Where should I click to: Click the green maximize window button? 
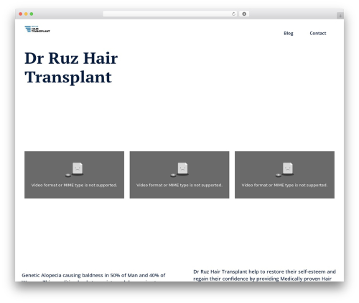tap(32, 14)
